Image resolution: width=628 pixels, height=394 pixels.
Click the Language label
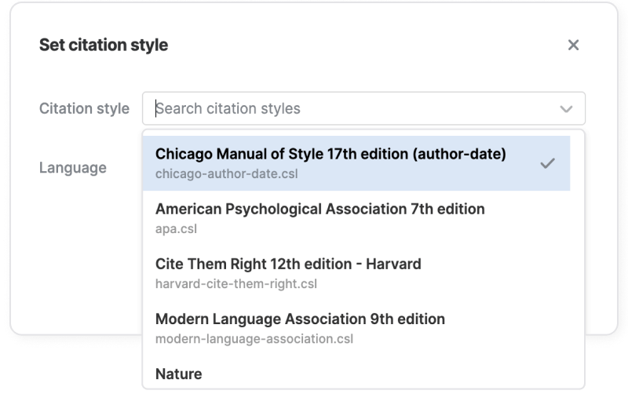pos(73,168)
